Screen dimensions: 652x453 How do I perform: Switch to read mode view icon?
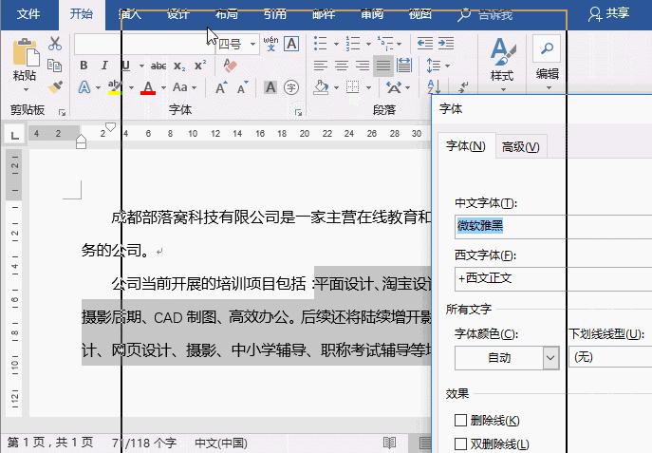(389, 443)
